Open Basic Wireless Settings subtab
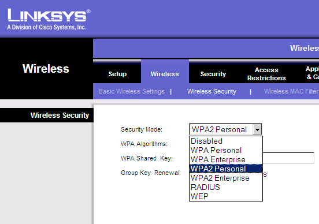Viewport: 319px width, 224px height. pyautogui.click(x=132, y=91)
